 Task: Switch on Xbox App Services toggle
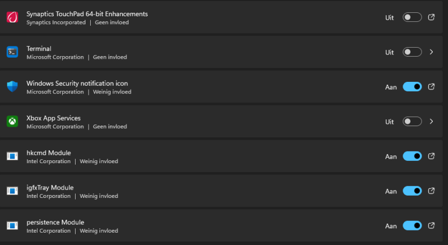coord(412,122)
